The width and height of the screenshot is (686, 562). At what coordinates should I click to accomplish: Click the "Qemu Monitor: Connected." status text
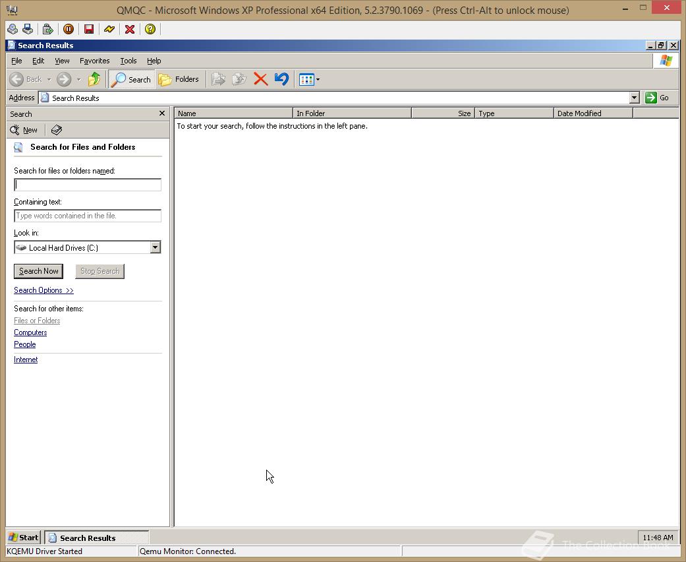pyautogui.click(x=188, y=551)
